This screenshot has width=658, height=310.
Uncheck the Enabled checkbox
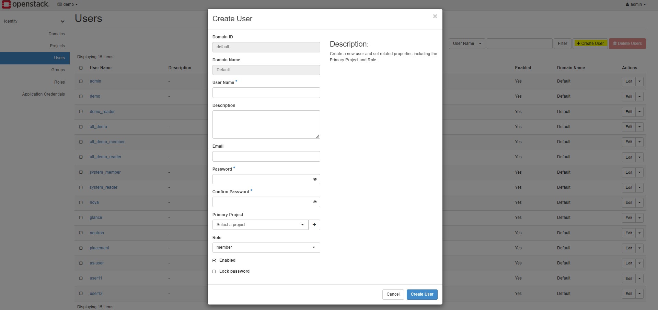214,260
